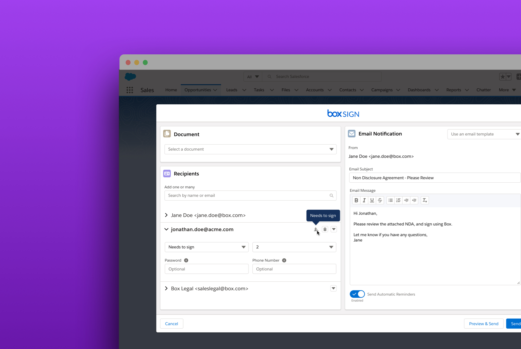The image size is (521, 349).
Task: Select the strikethrough formatting icon
Action: [x=380, y=200]
